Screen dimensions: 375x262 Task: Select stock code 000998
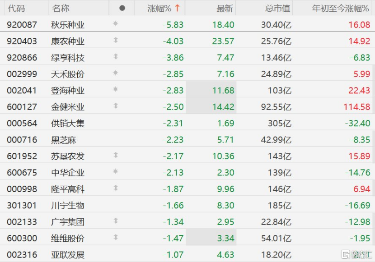[22, 189]
